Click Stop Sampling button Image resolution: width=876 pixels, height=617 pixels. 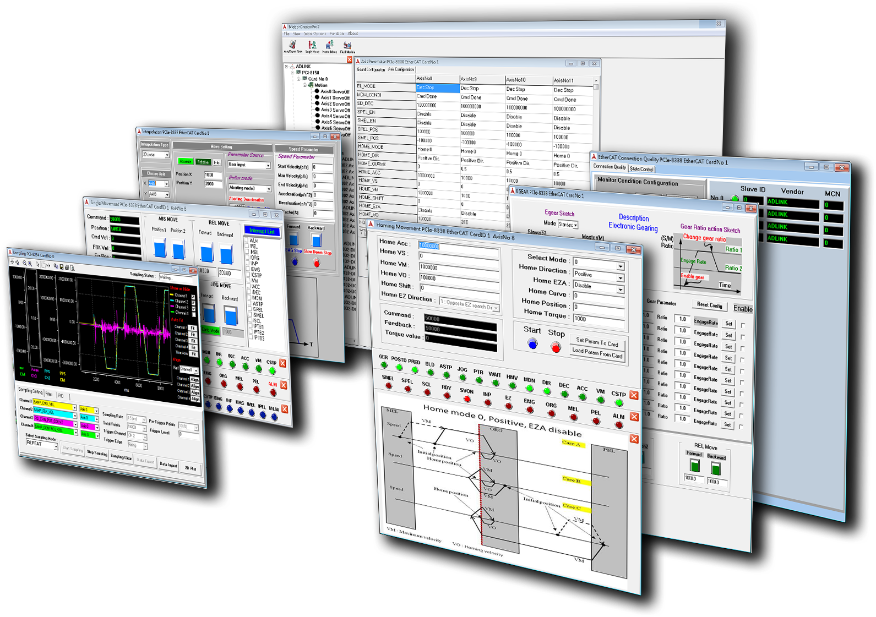click(97, 453)
